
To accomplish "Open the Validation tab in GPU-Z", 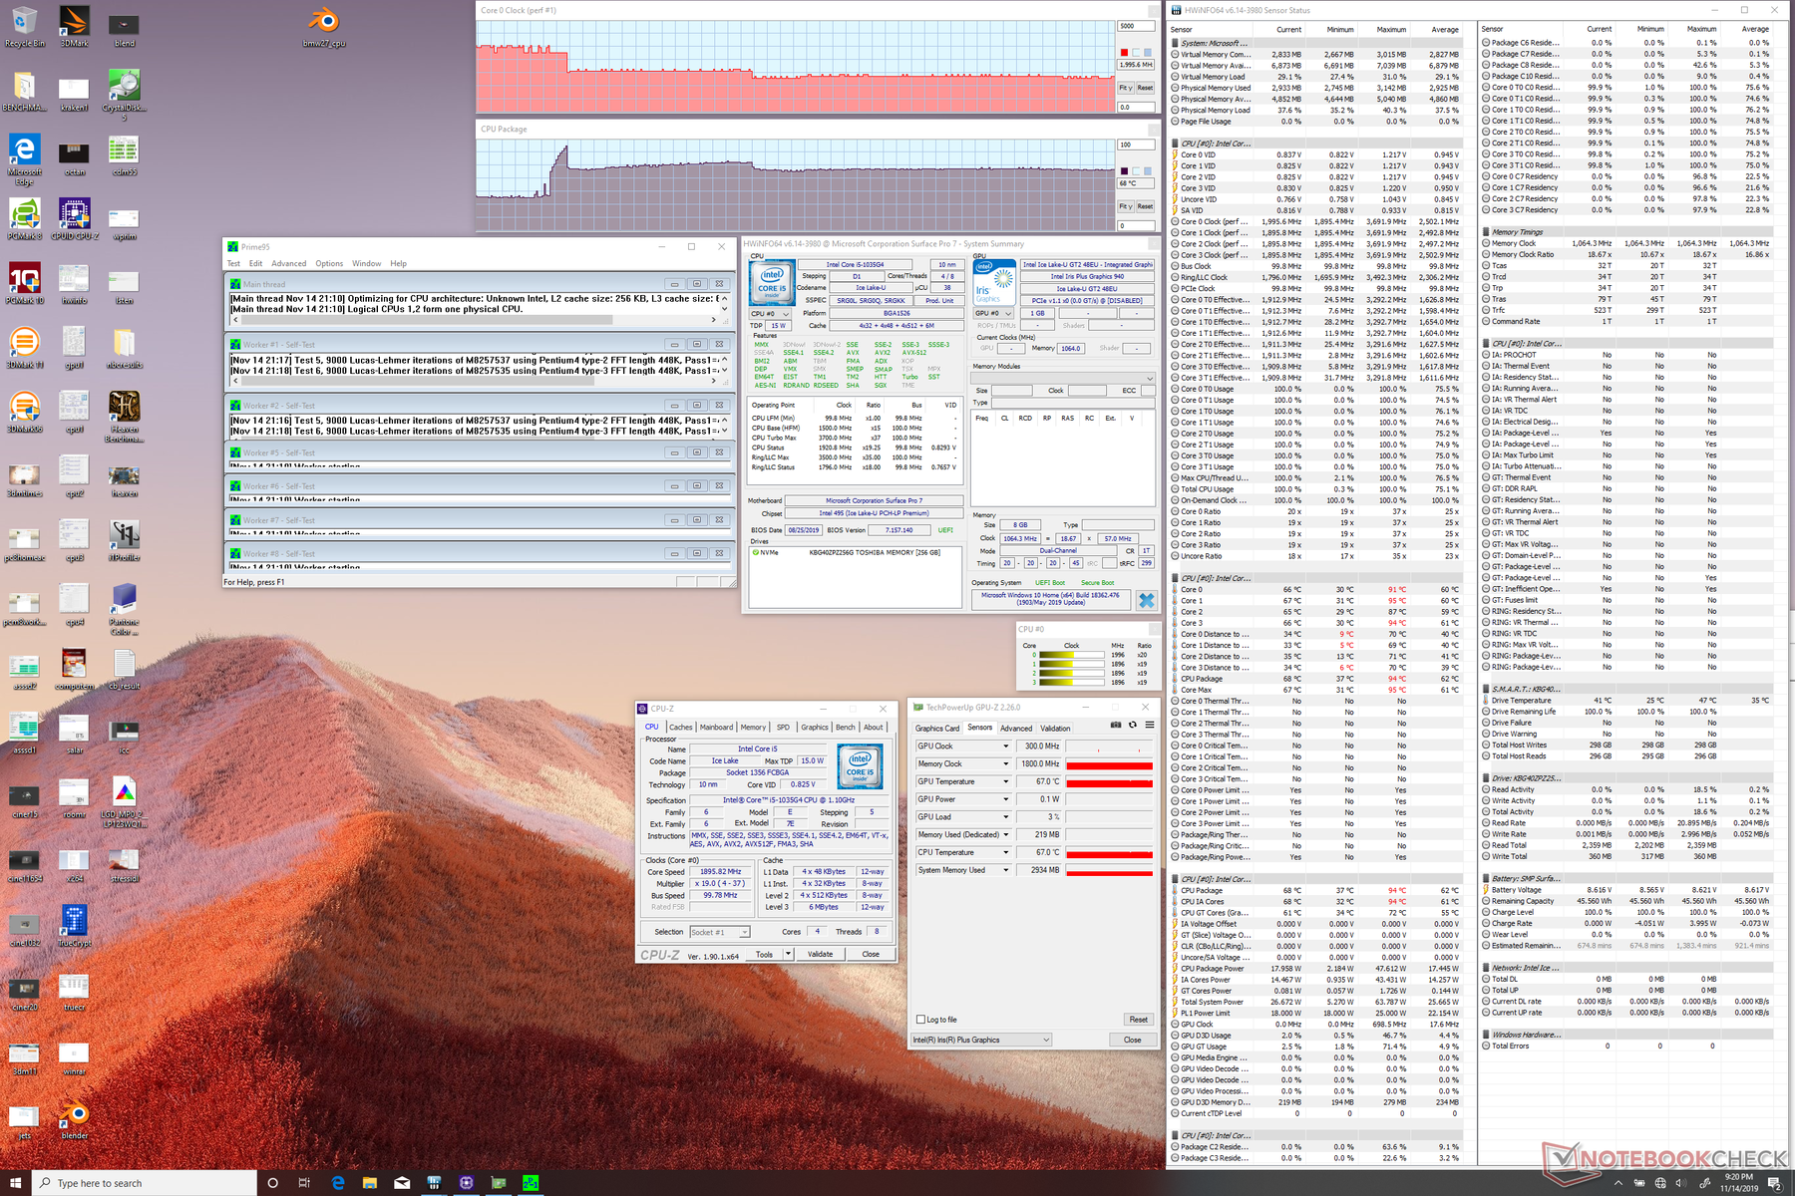I will (x=1055, y=729).
